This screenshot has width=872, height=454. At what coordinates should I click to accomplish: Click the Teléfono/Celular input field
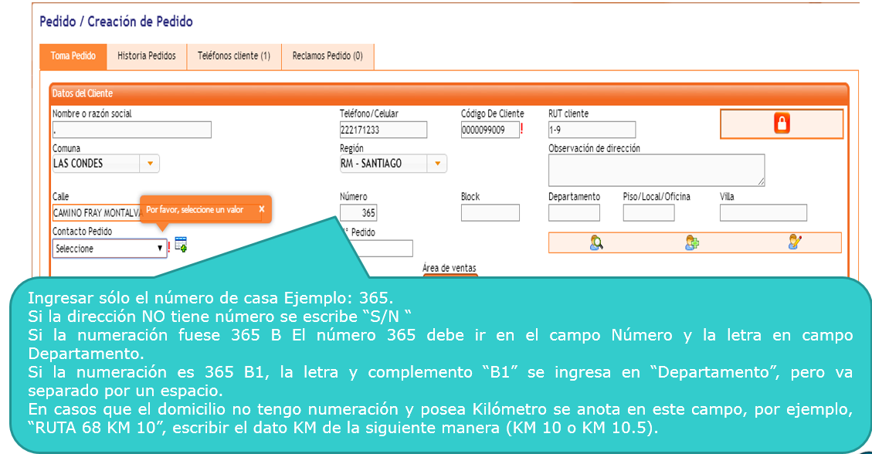pos(383,130)
